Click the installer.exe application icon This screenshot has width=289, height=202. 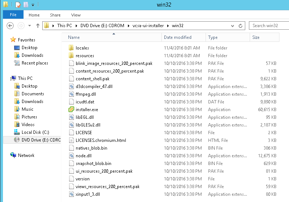pos(72,110)
